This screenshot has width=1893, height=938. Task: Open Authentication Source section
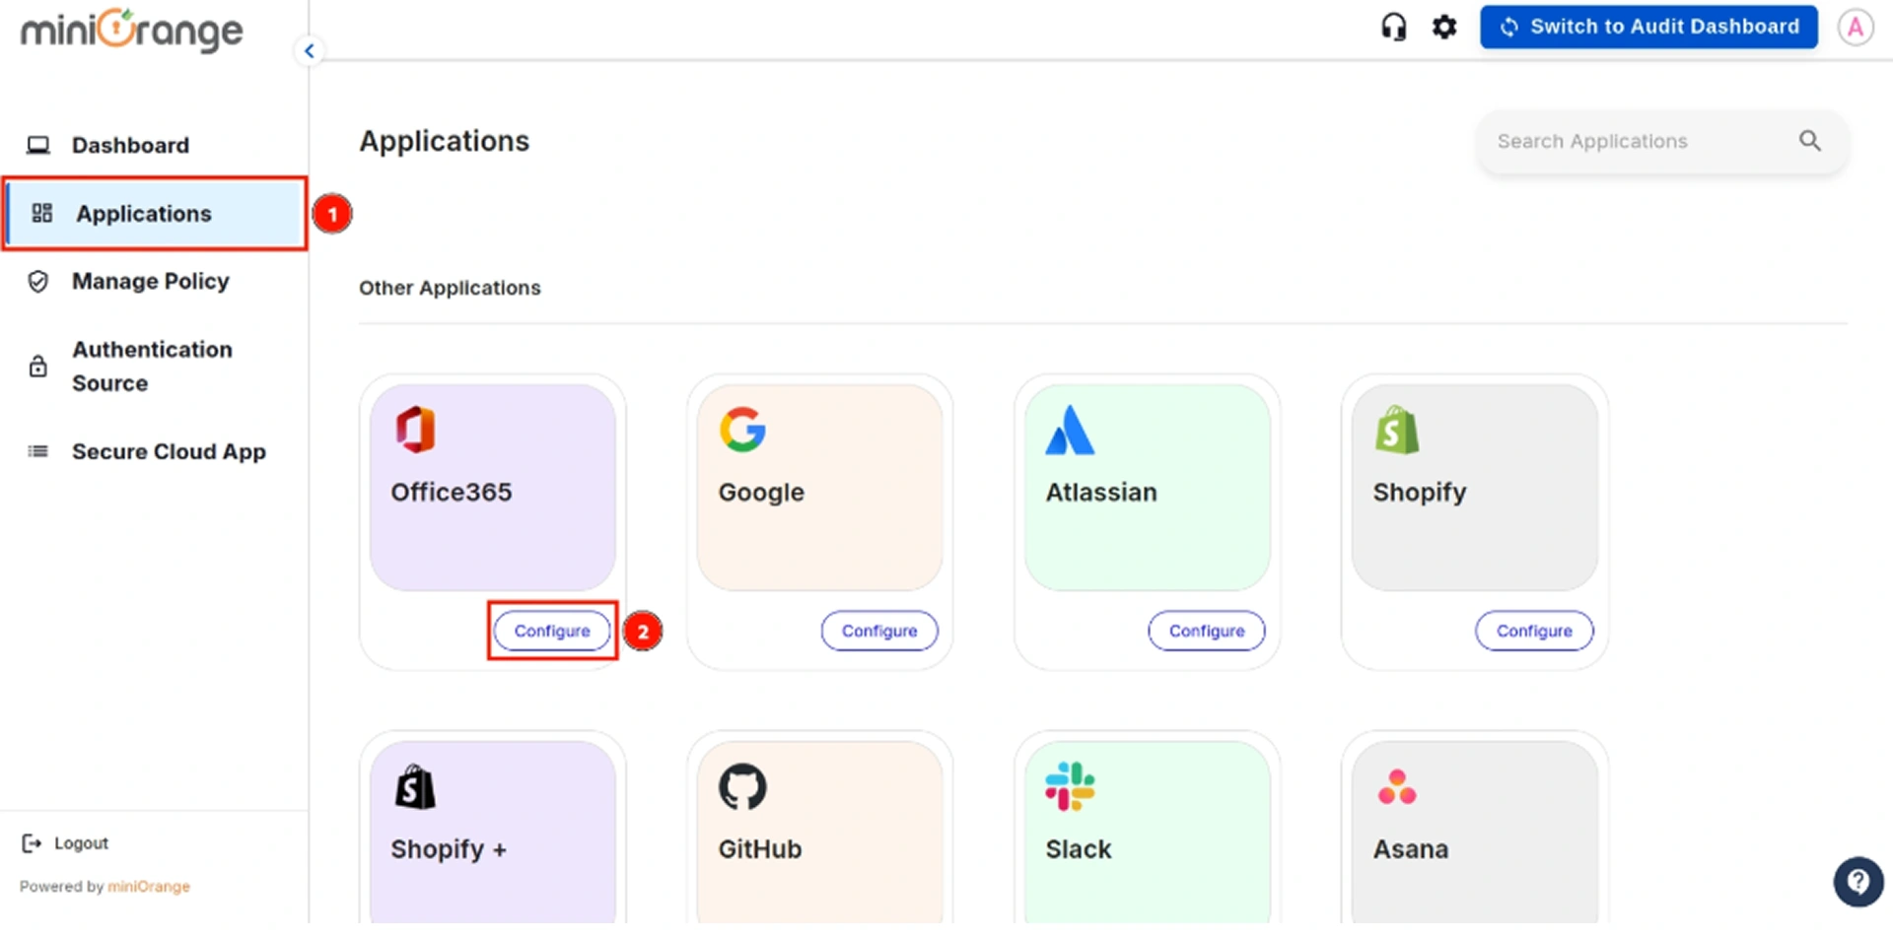point(152,367)
